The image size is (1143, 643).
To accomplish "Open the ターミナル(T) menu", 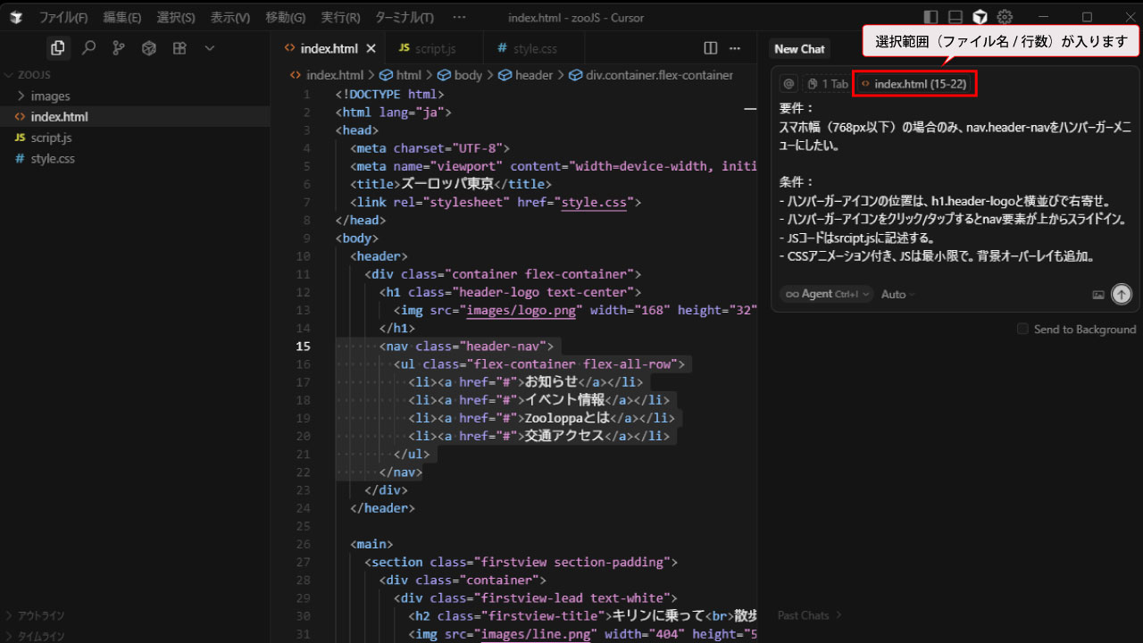I will click(405, 17).
